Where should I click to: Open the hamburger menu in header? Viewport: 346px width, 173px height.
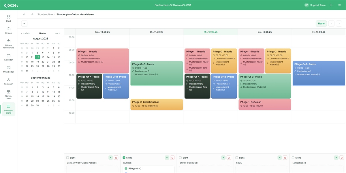(339, 5)
